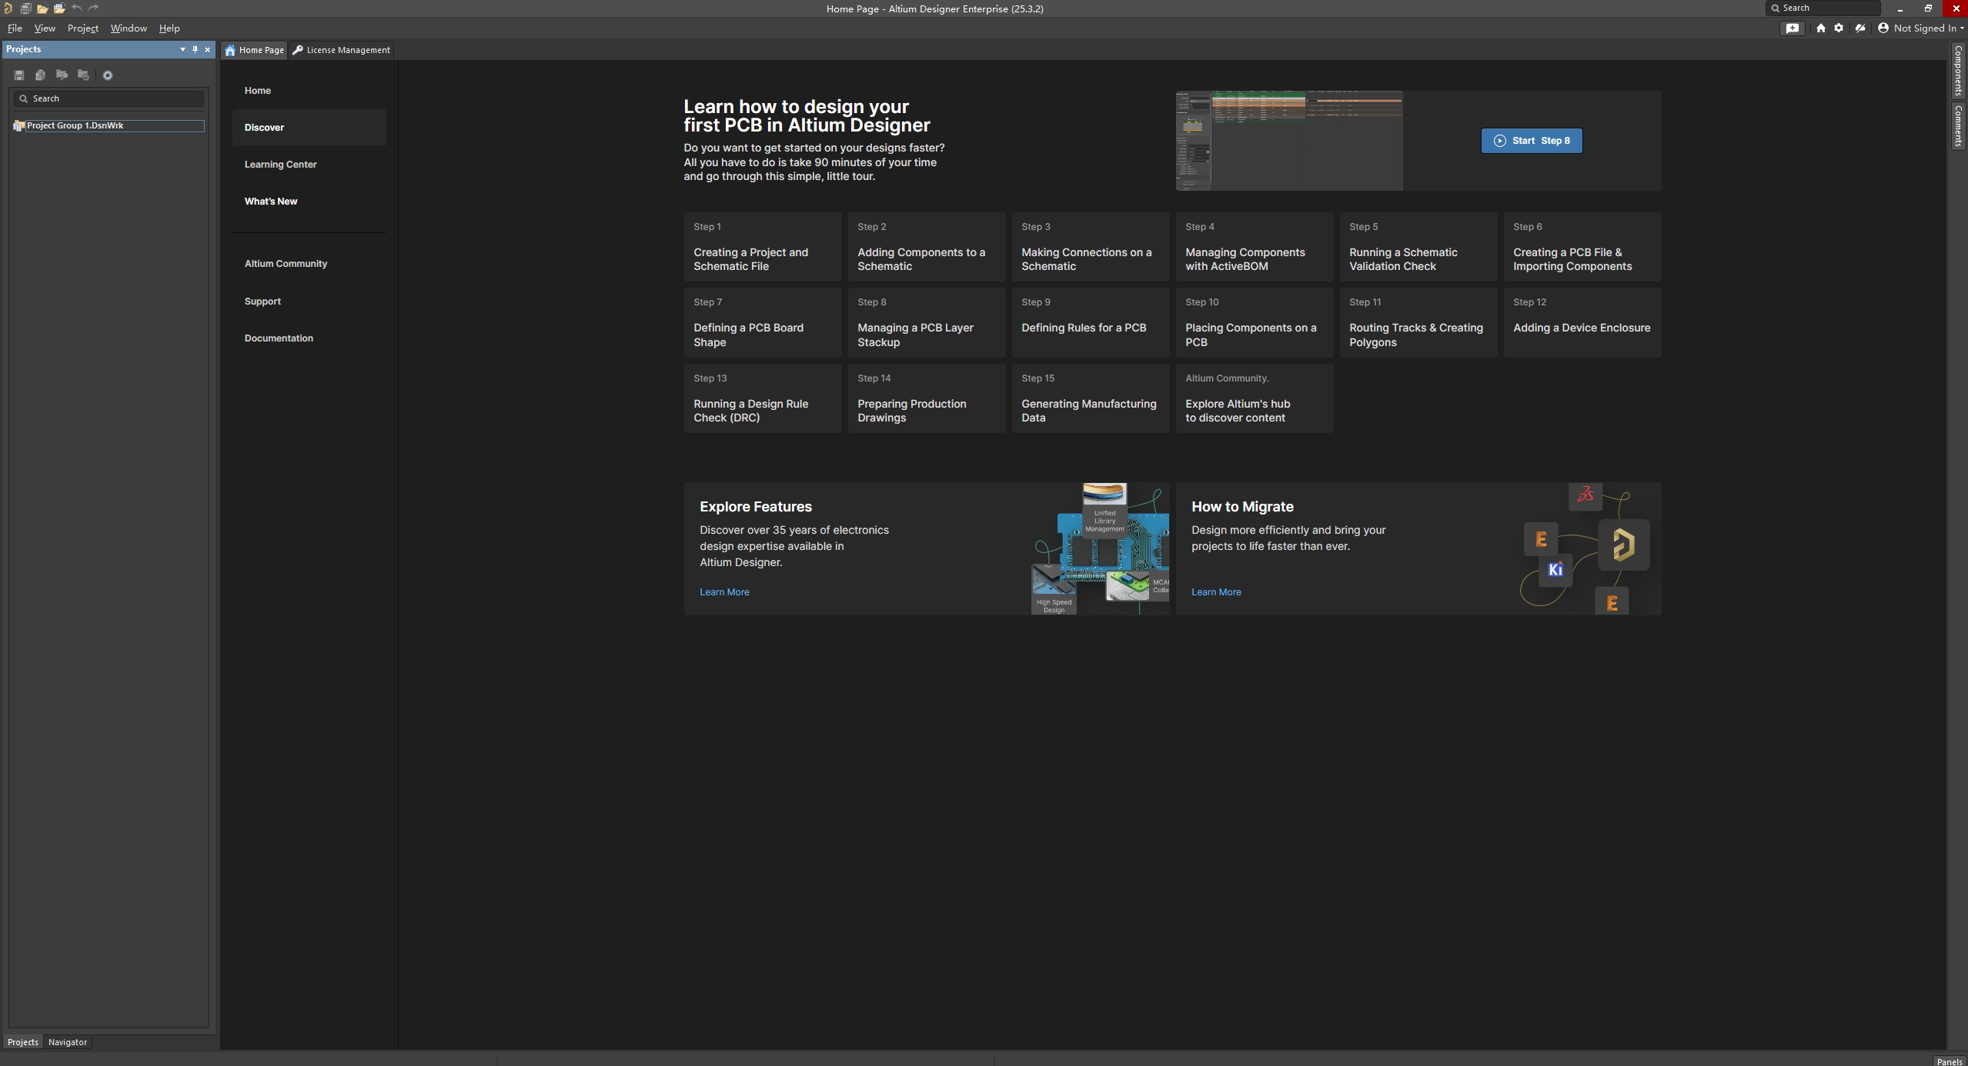Viewport: 1968px width, 1066px height.
Task: Click the cloud disconnected status icon
Action: pos(1860,28)
